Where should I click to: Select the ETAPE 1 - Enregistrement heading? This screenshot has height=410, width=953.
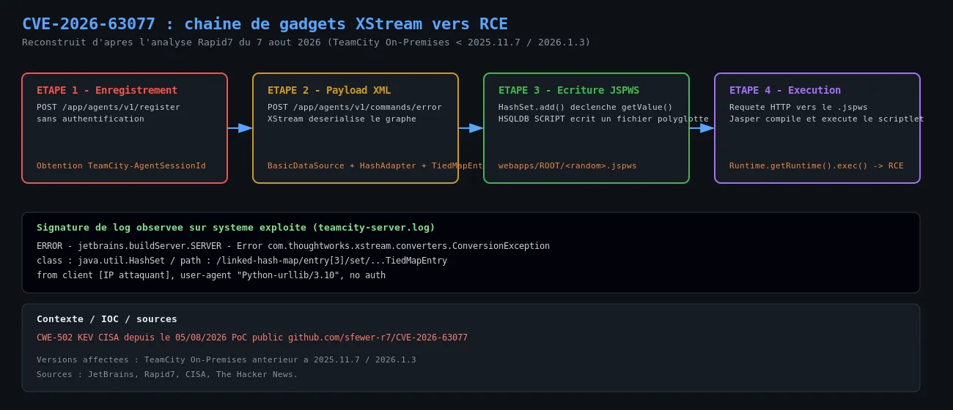(107, 90)
